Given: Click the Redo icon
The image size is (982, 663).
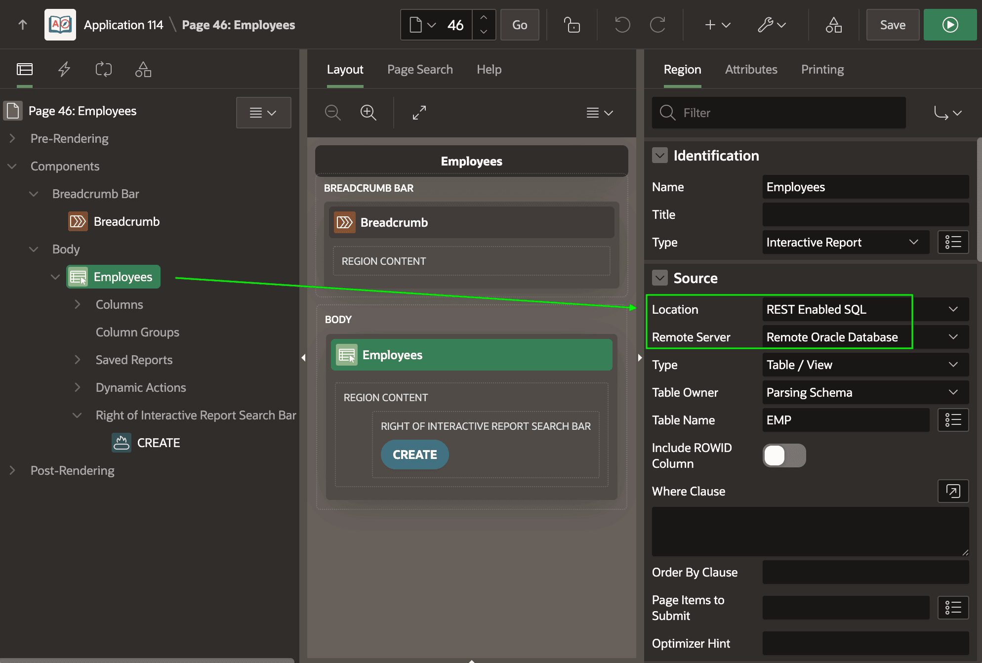Looking at the screenshot, I should 657,25.
